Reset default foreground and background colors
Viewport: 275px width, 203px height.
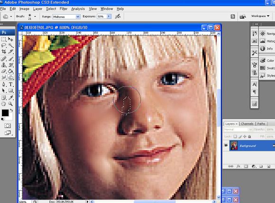tap(2, 119)
